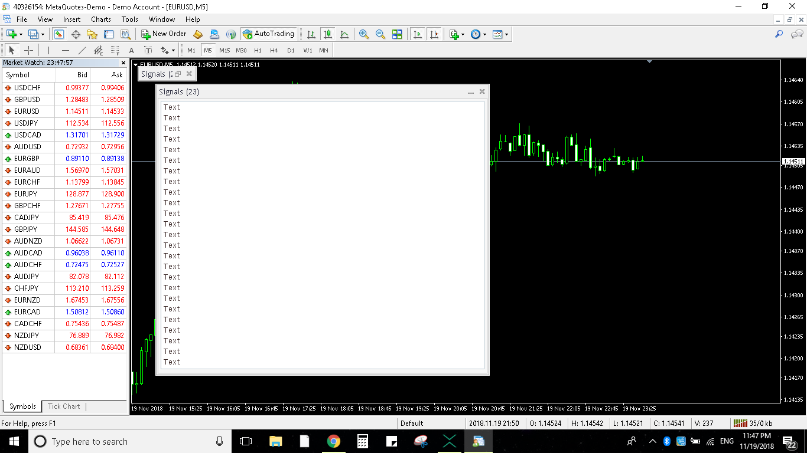Open the View menu
The image size is (807, 453).
[x=45, y=19]
